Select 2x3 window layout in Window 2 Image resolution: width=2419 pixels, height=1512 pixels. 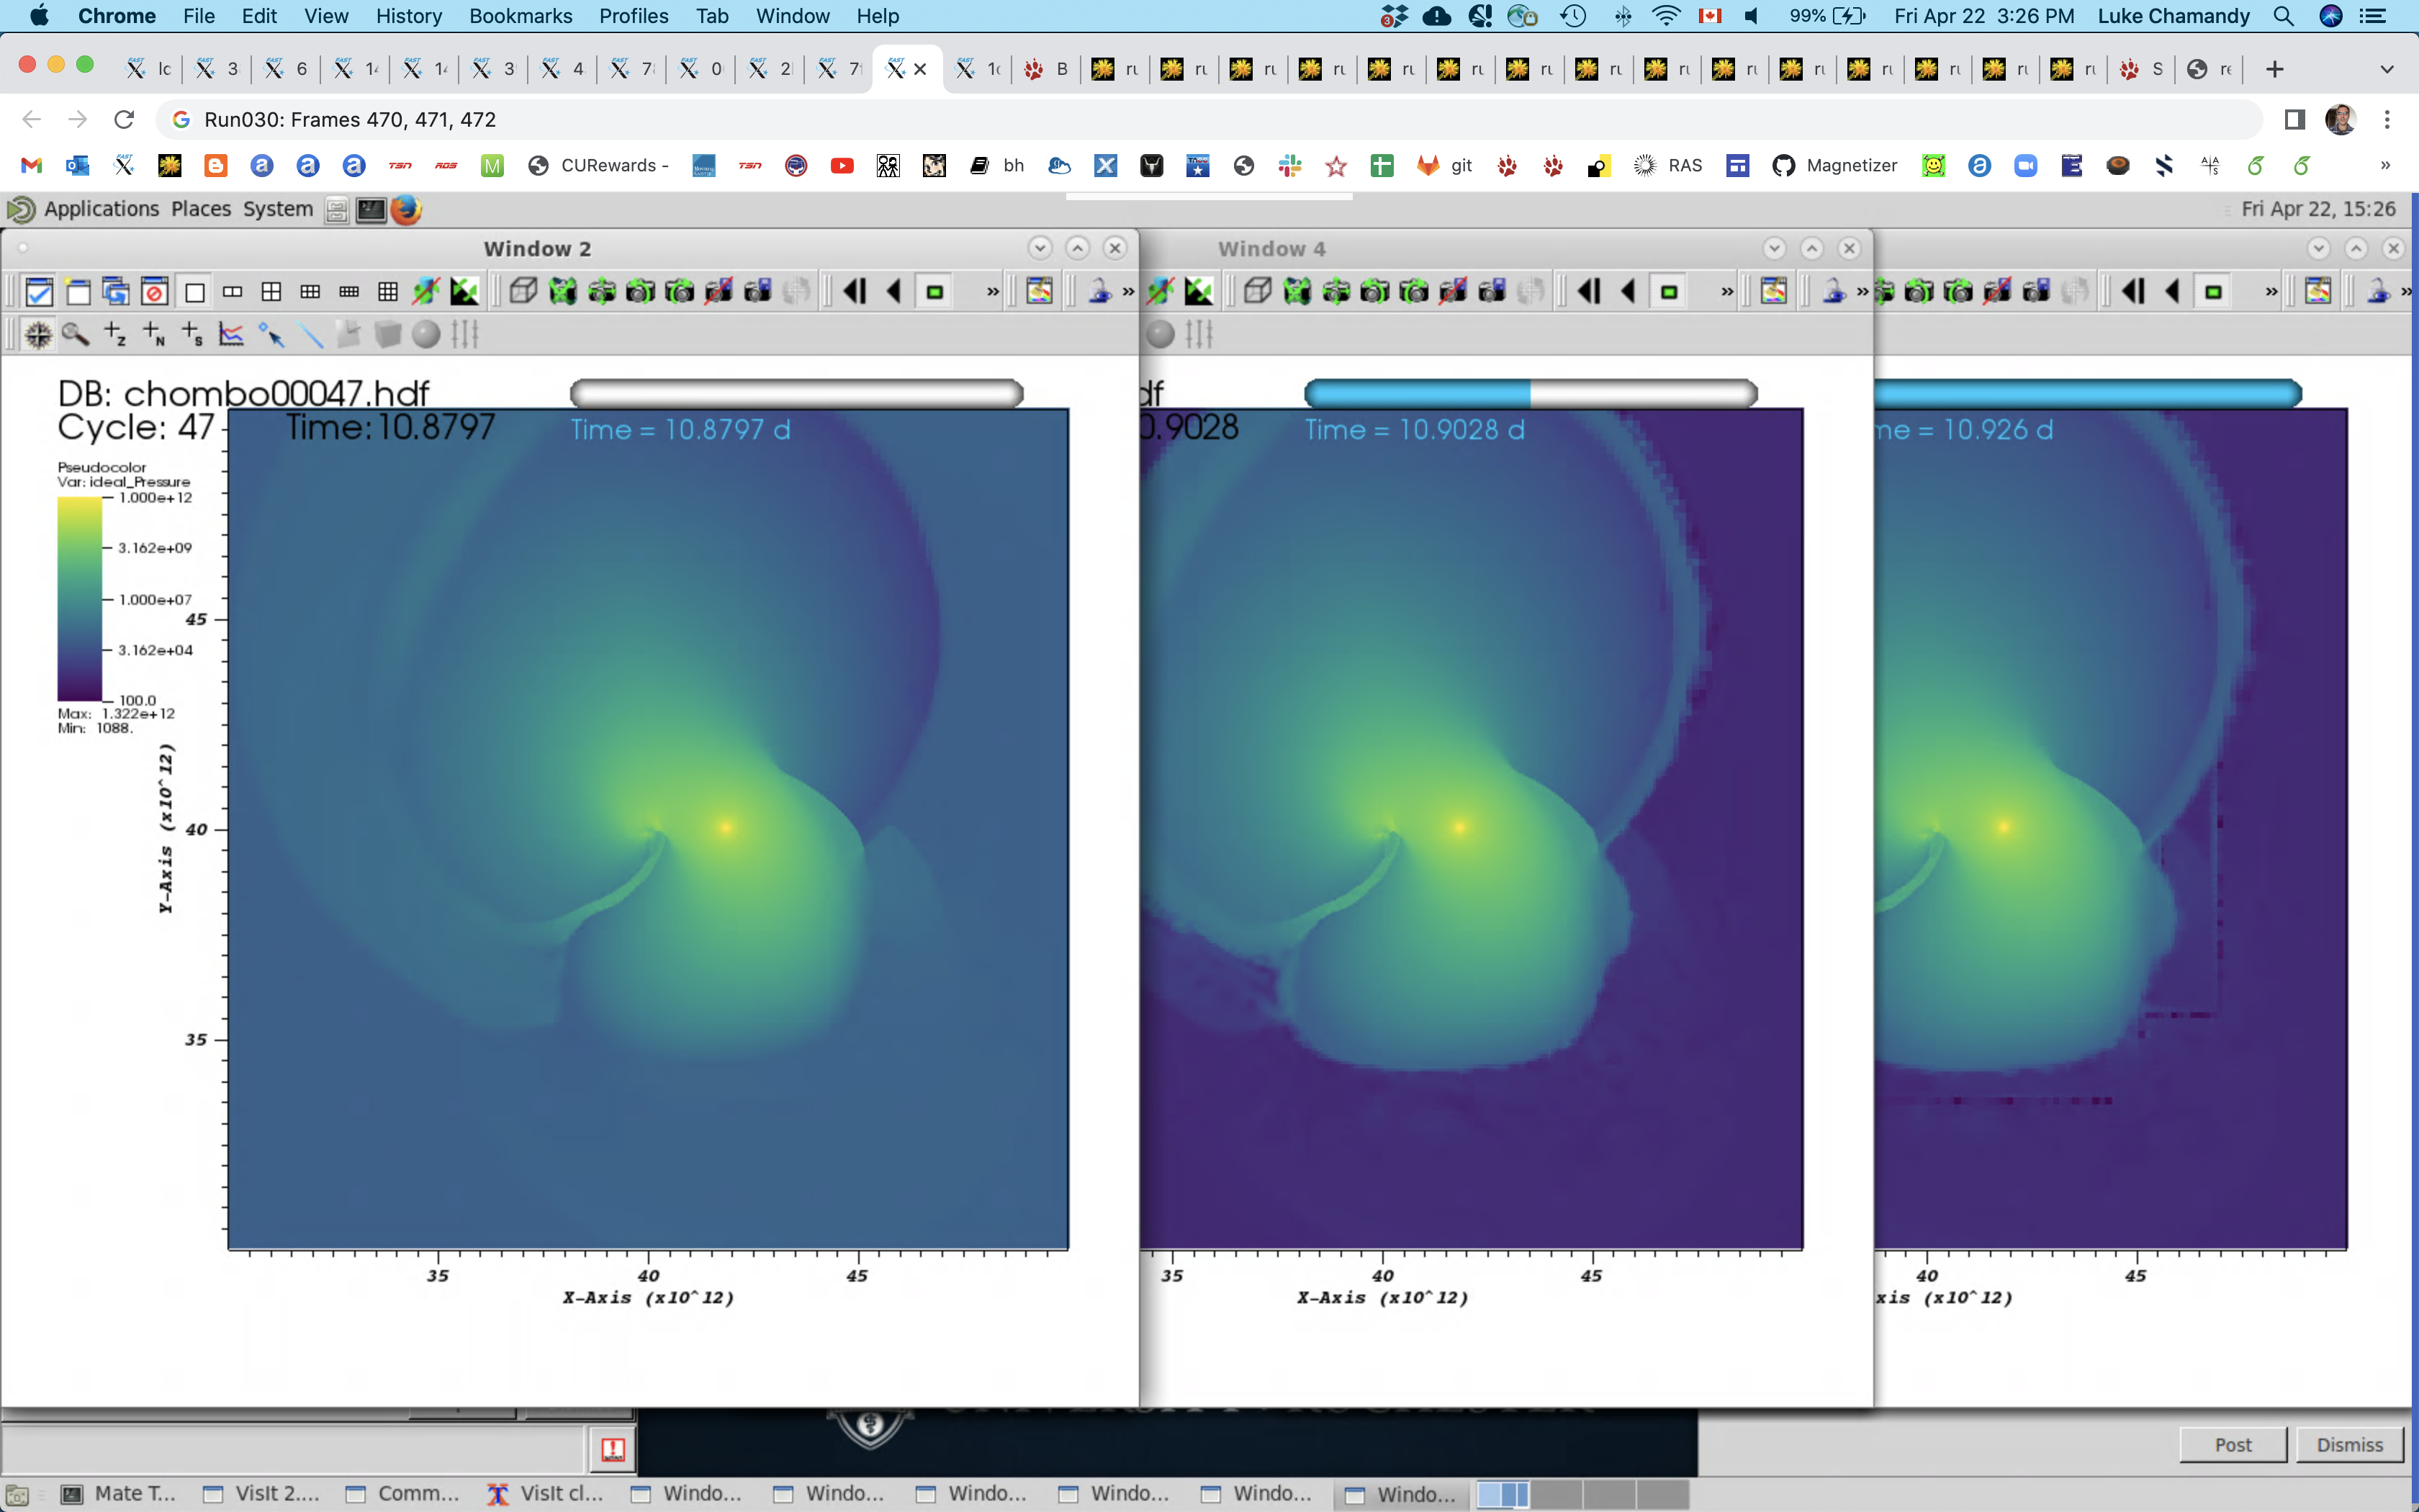(310, 292)
